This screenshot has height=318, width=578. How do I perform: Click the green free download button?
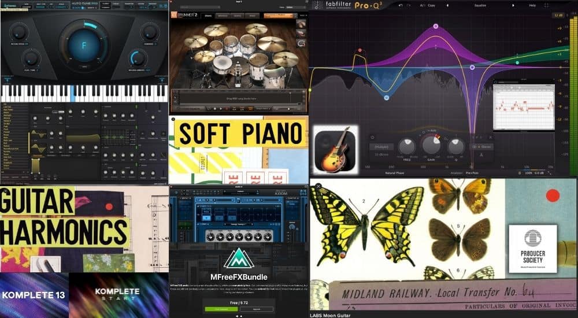pyautogui.click(x=221, y=309)
